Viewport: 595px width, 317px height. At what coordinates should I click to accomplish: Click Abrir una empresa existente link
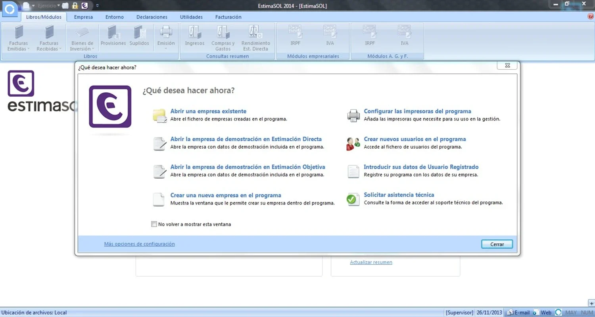coord(208,111)
